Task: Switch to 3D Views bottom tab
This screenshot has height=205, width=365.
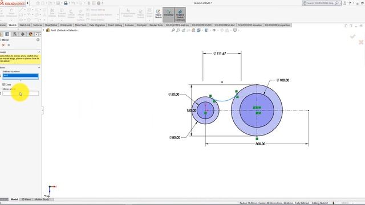Action: (x=26, y=199)
